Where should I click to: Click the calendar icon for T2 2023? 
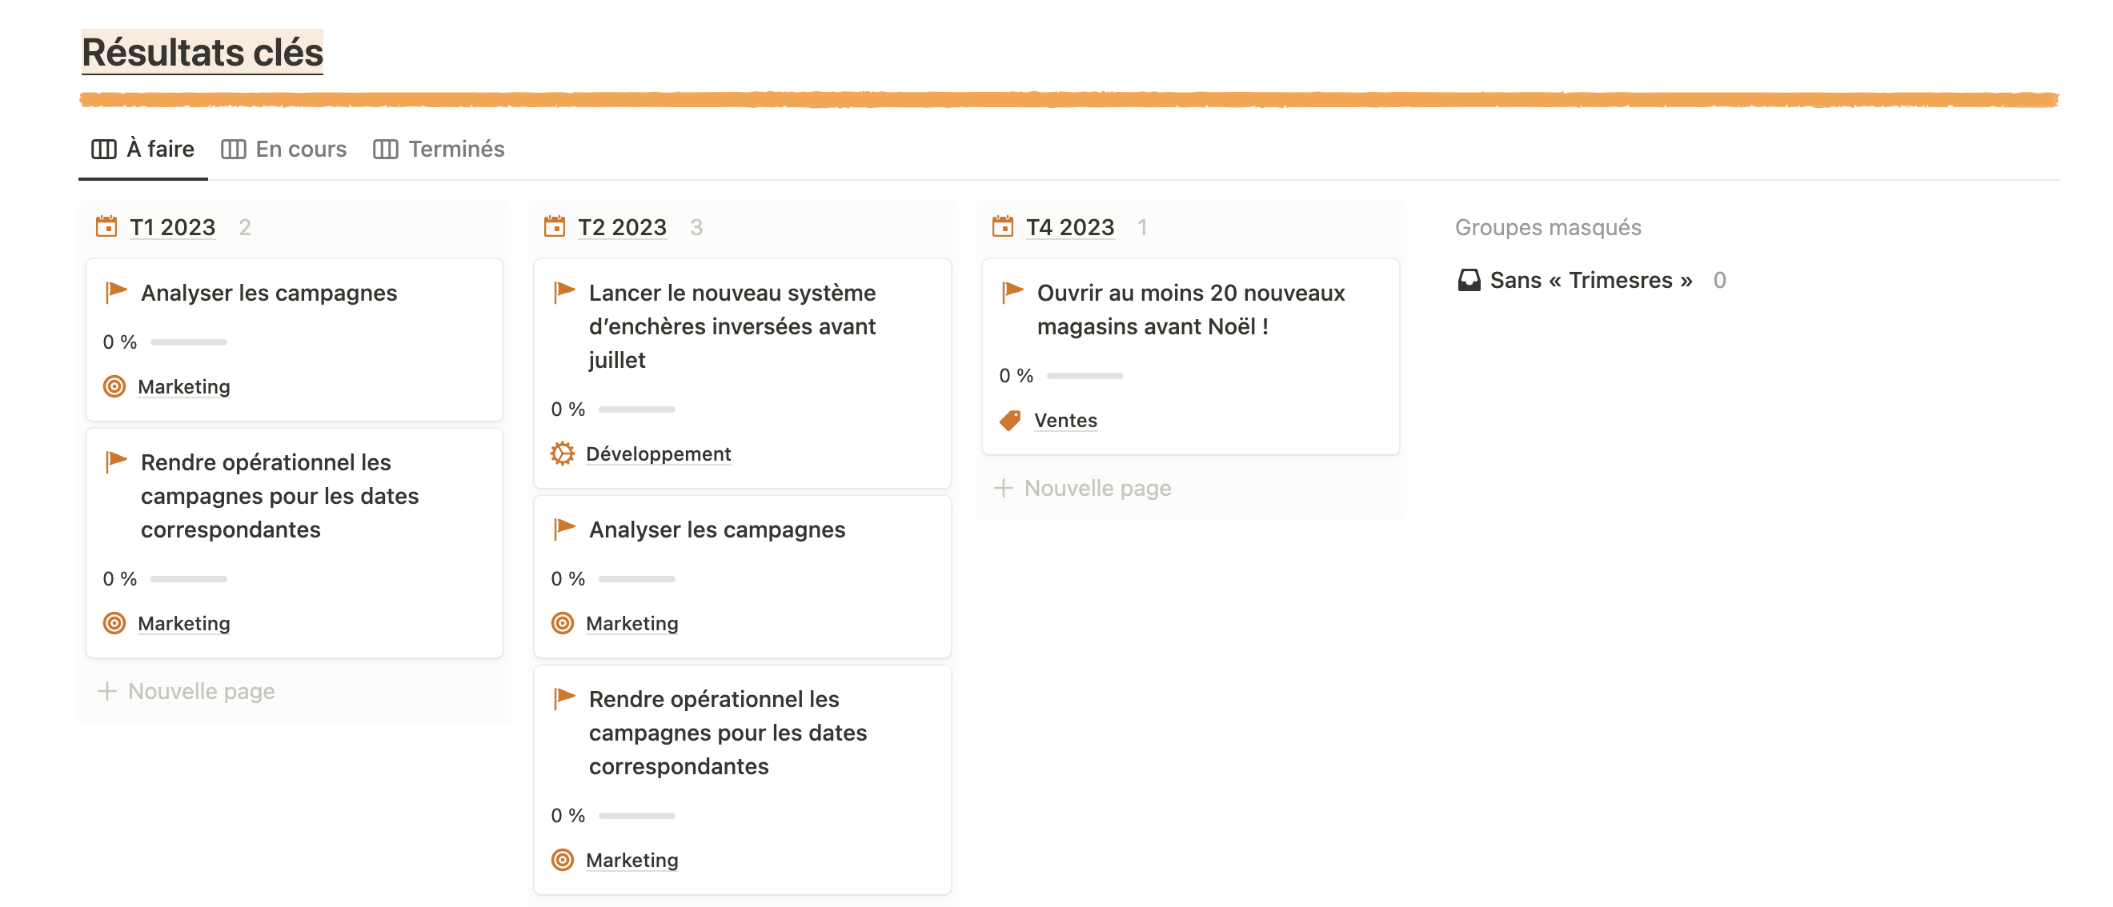coord(555,226)
